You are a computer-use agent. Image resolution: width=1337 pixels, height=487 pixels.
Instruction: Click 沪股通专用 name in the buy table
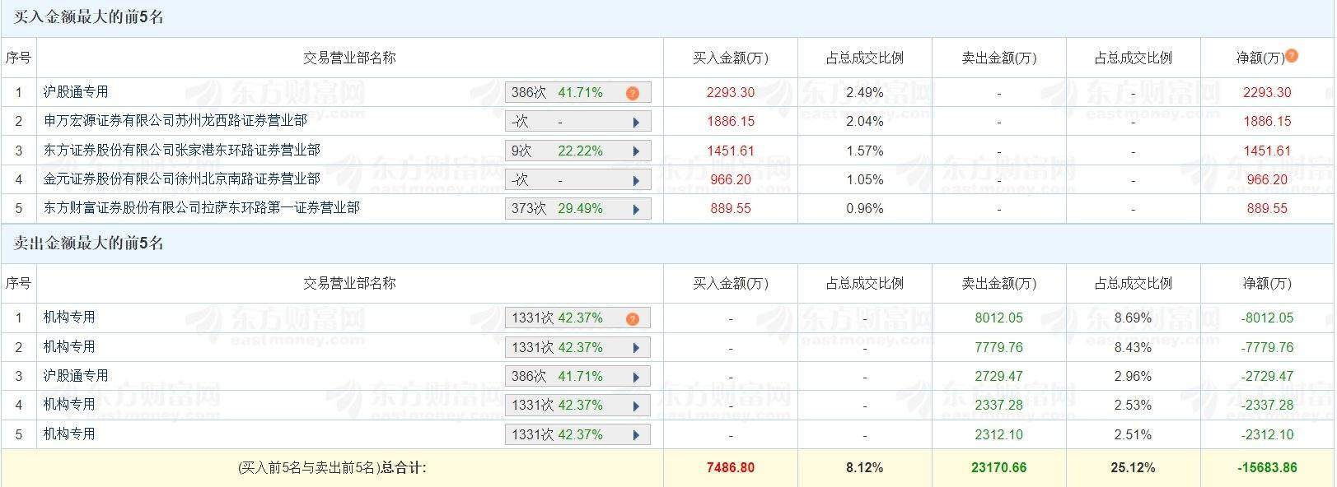76,92
